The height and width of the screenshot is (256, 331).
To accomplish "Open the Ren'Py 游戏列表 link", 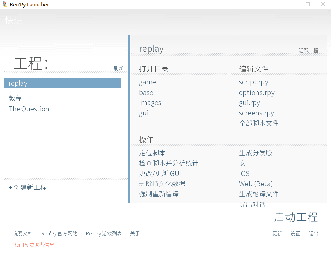I will click(x=104, y=234).
